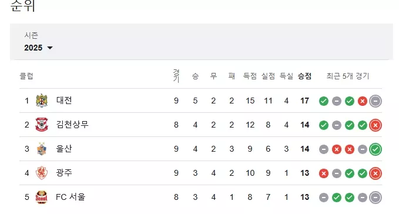Click 김천상무's most recent loss result icon
The width and height of the screenshot is (399, 214).
coord(375,125)
